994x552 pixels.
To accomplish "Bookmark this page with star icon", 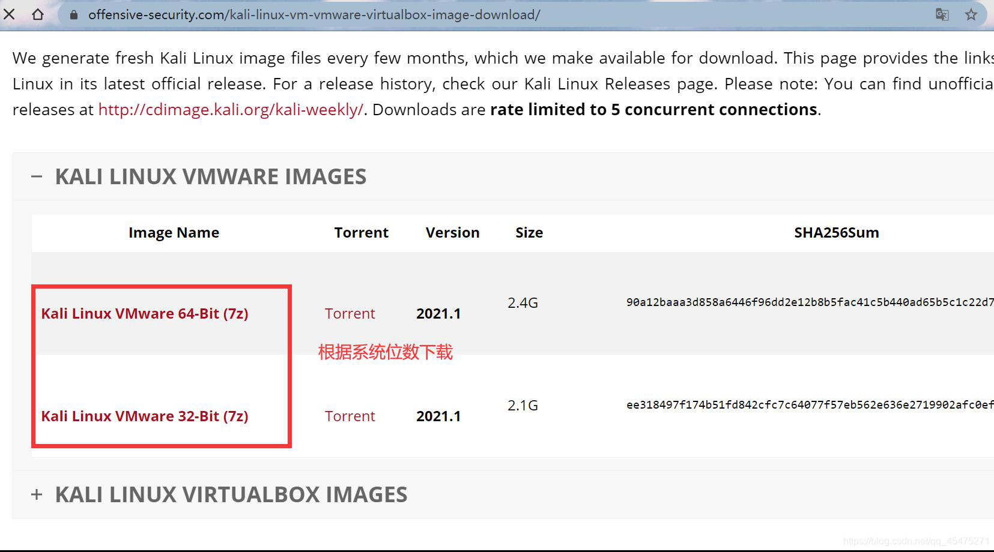I will click(971, 14).
